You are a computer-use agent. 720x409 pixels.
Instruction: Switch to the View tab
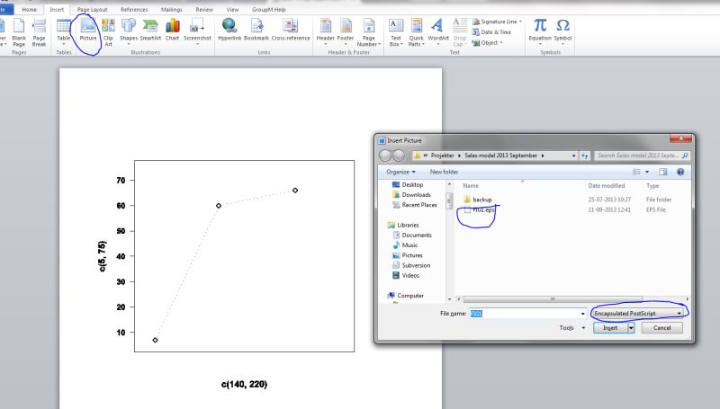(x=232, y=9)
